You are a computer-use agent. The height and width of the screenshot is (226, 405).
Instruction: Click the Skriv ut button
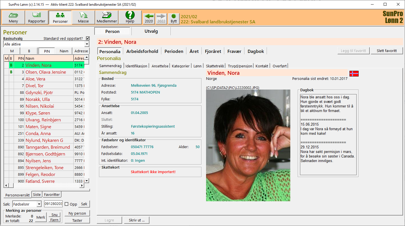[x=137, y=220]
